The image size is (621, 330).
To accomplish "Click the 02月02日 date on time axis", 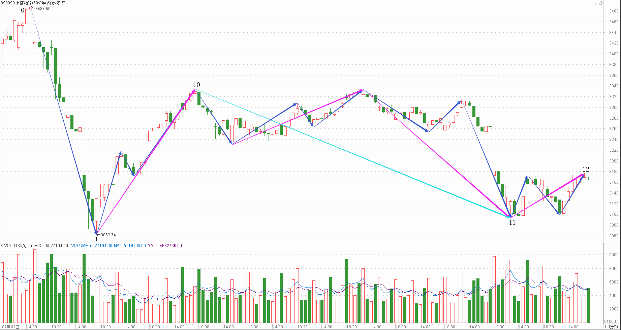I will click(x=11, y=327).
